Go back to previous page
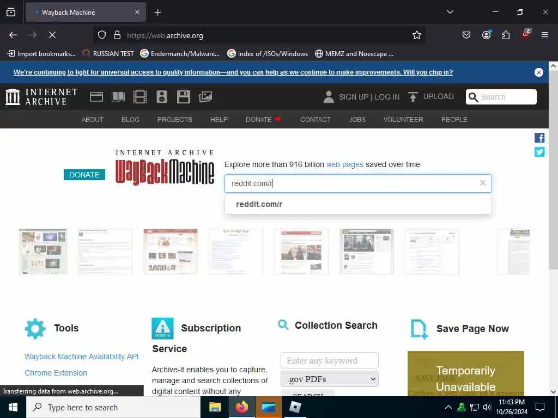The height and width of the screenshot is (418, 558). pos(13,35)
